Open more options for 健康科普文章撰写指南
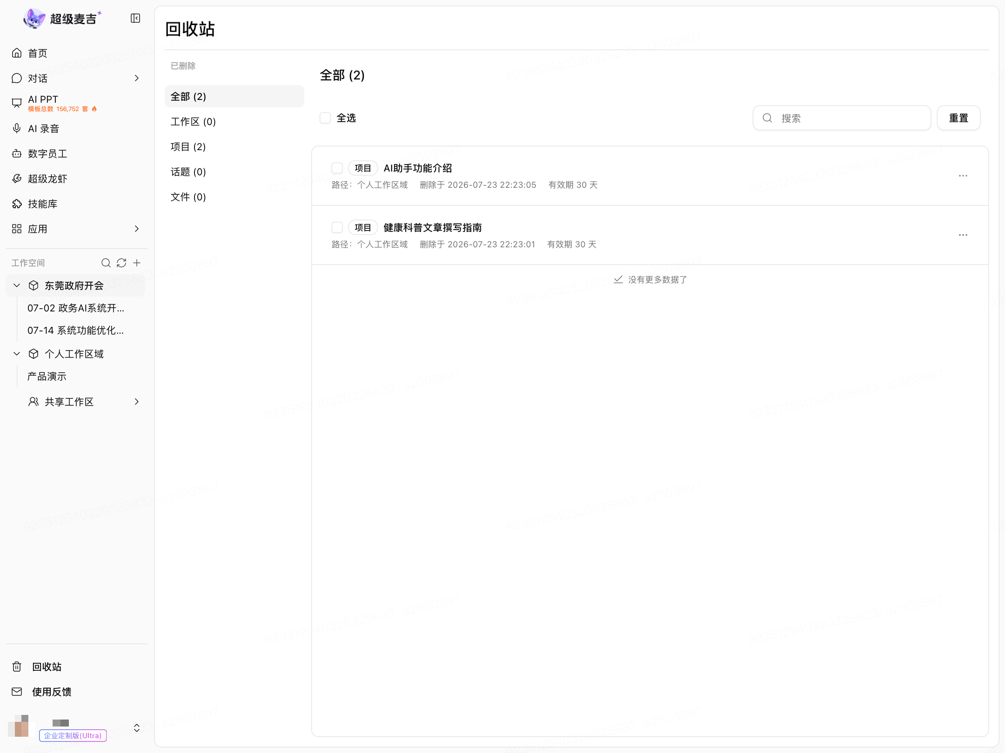Image resolution: width=1005 pixels, height=753 pixels. pos(963,235)
